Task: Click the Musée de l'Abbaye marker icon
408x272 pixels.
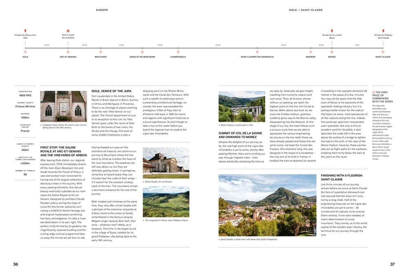Action: [383, 31]
